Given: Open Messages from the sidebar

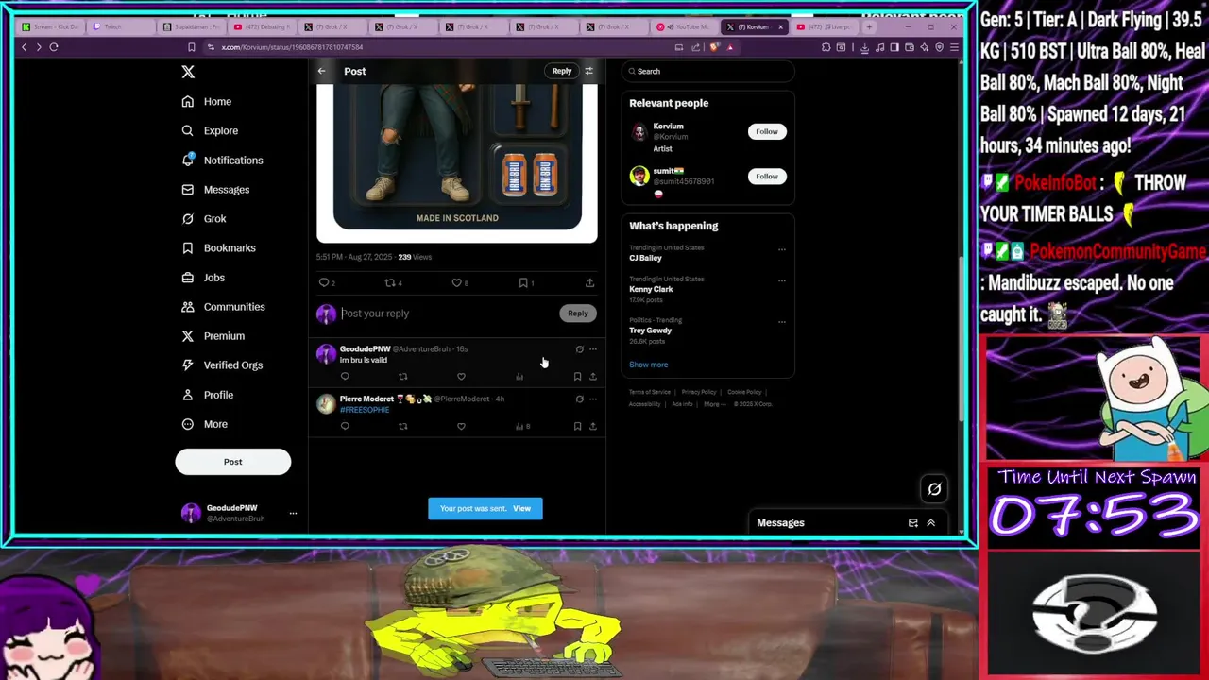Looking at the screenshot, I should click(x=215, y=189).
